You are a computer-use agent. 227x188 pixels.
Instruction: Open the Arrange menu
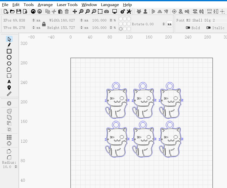tap(45, 5)
